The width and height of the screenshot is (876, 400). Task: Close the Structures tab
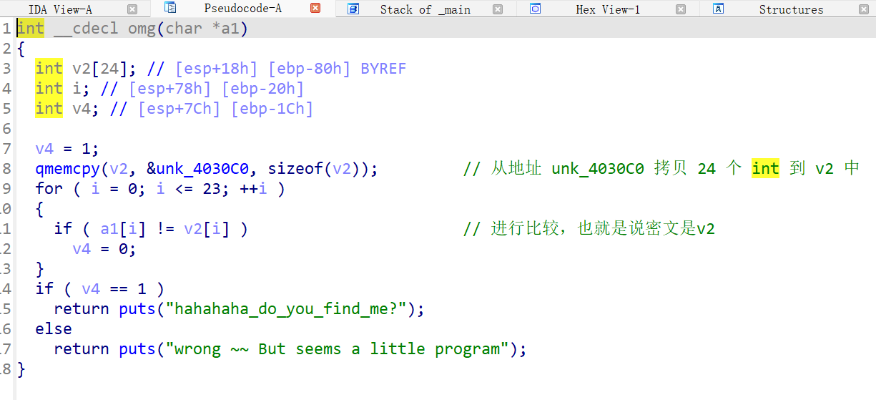863,9
